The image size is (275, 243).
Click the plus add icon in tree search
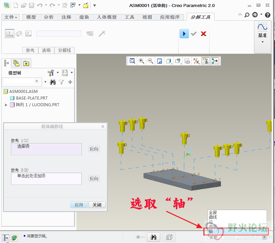pyautogui.click(x=70, y=82)
